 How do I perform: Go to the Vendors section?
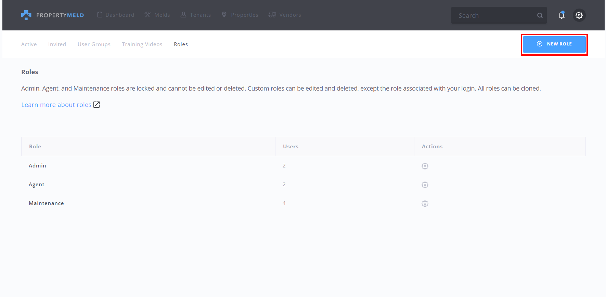(x=285, y=15)
